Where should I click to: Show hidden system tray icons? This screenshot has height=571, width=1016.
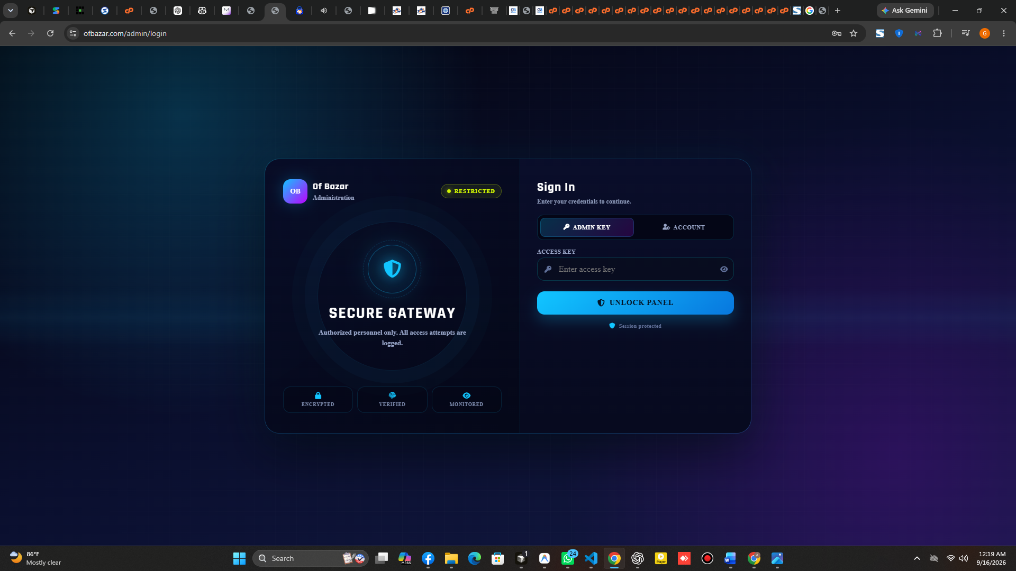click(x=917, y=558)
